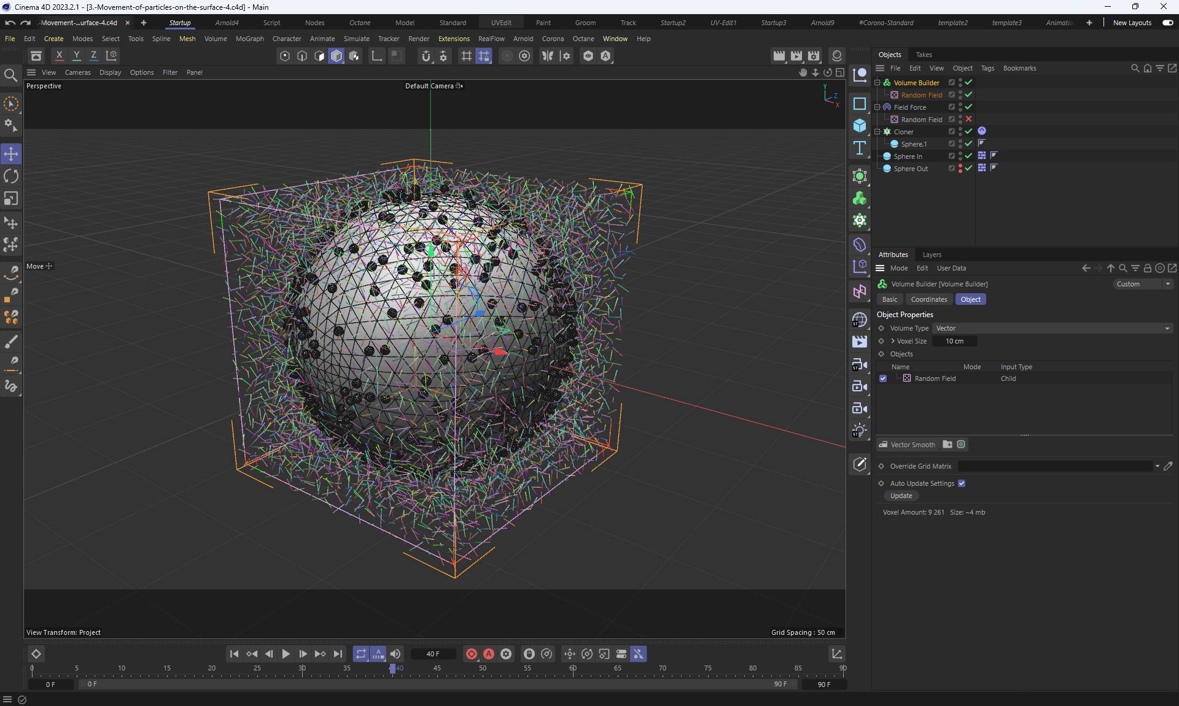Expand the Voxel Size parameter
The width and height of the screenshot is (1179, 706).
click(893, 341)
